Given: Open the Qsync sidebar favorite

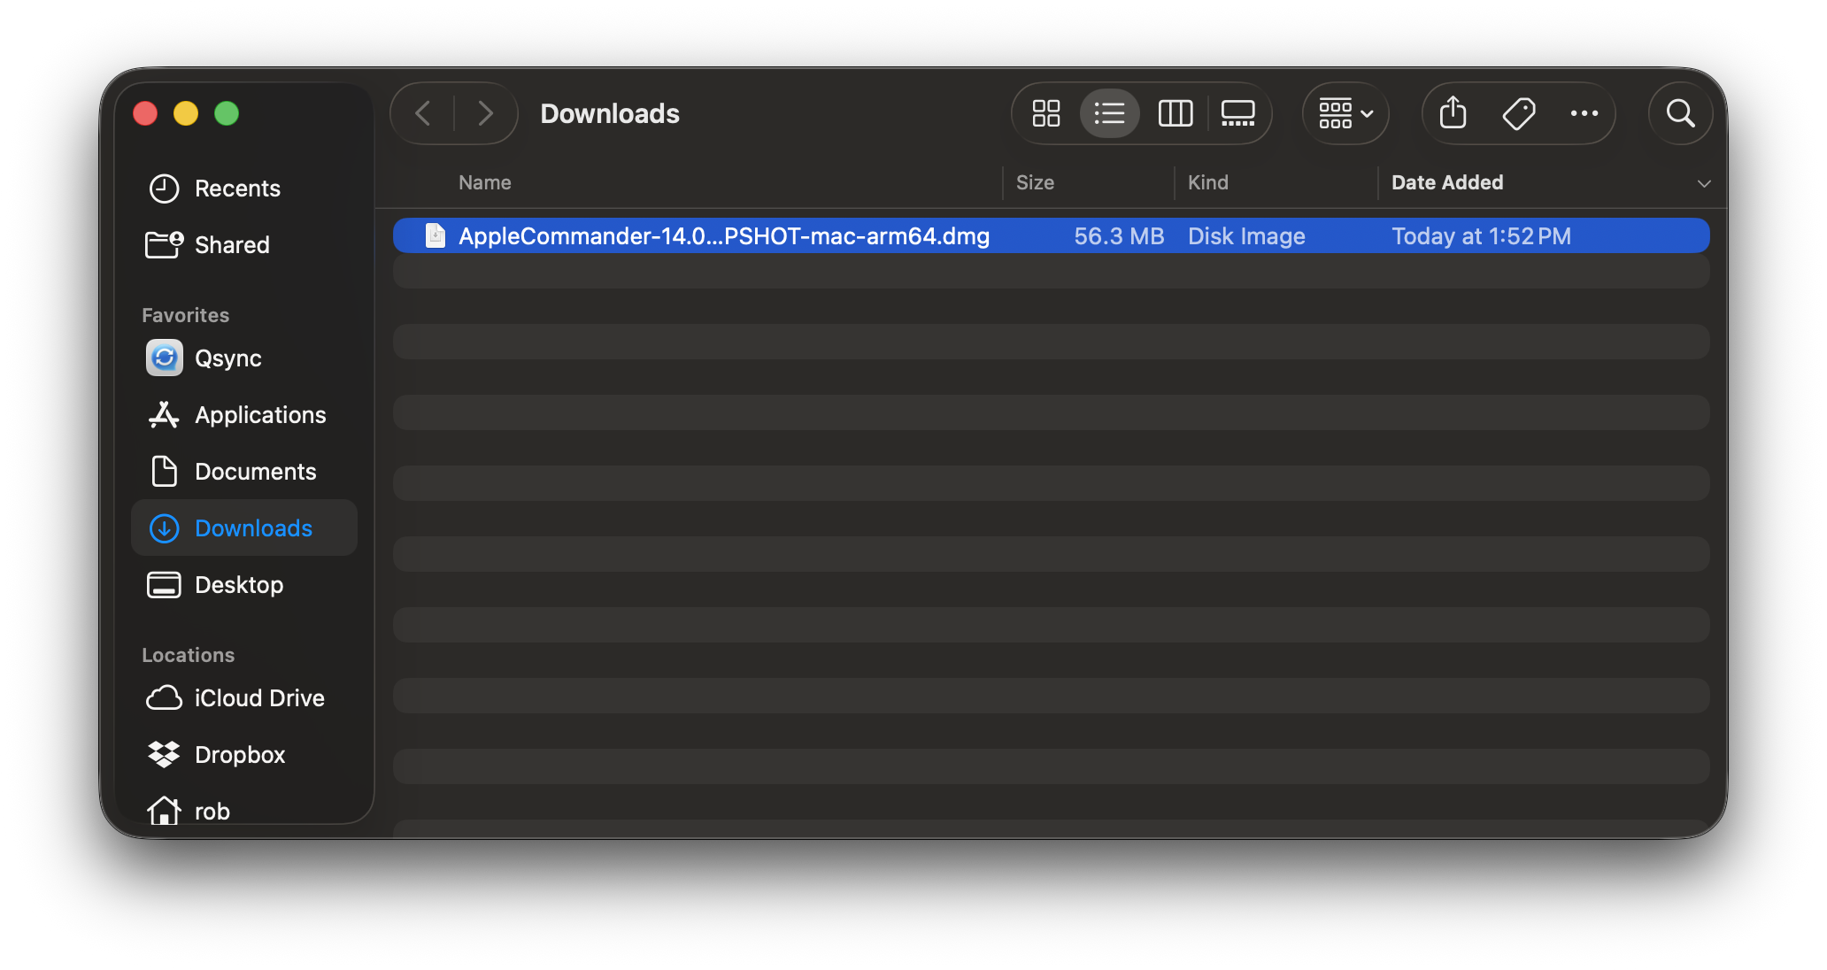Looking at the screenshot, I should click(x=244, y=358).
